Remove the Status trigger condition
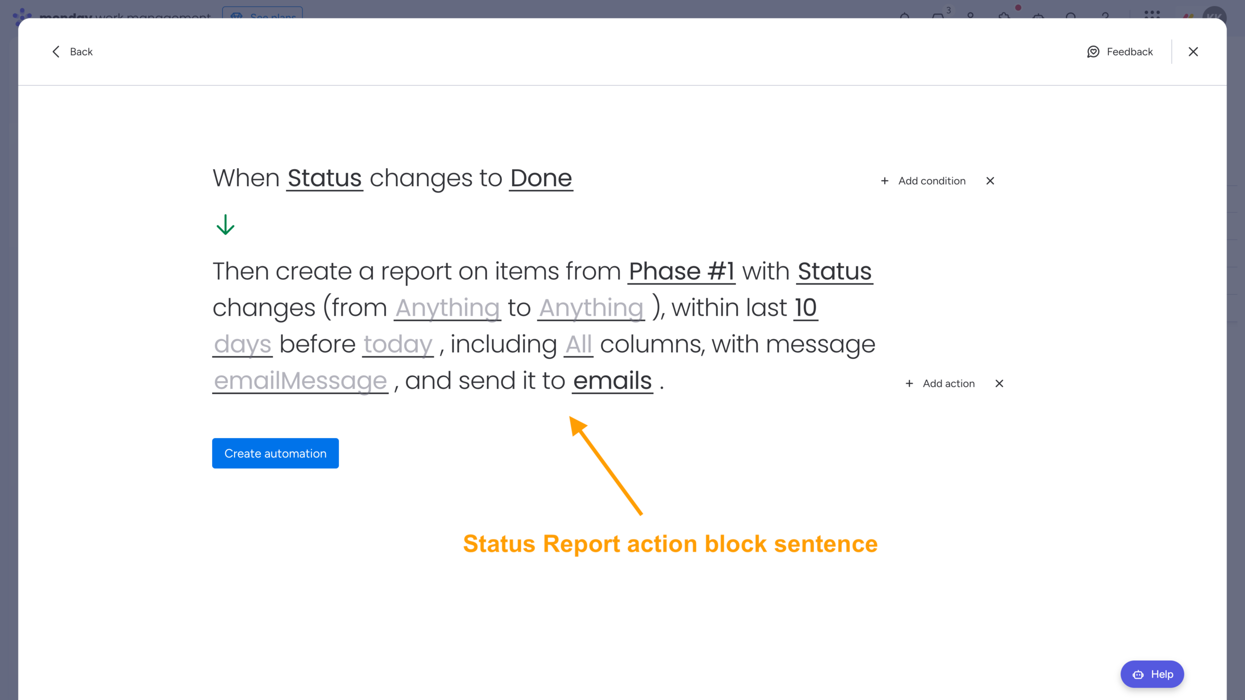Screen dimensions: 1245x700 pyautogui.click(x=990, y=181)
